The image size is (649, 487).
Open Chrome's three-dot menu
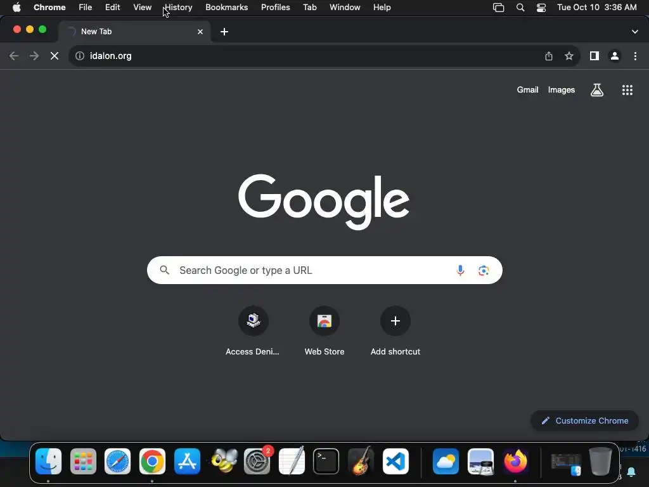635,56
